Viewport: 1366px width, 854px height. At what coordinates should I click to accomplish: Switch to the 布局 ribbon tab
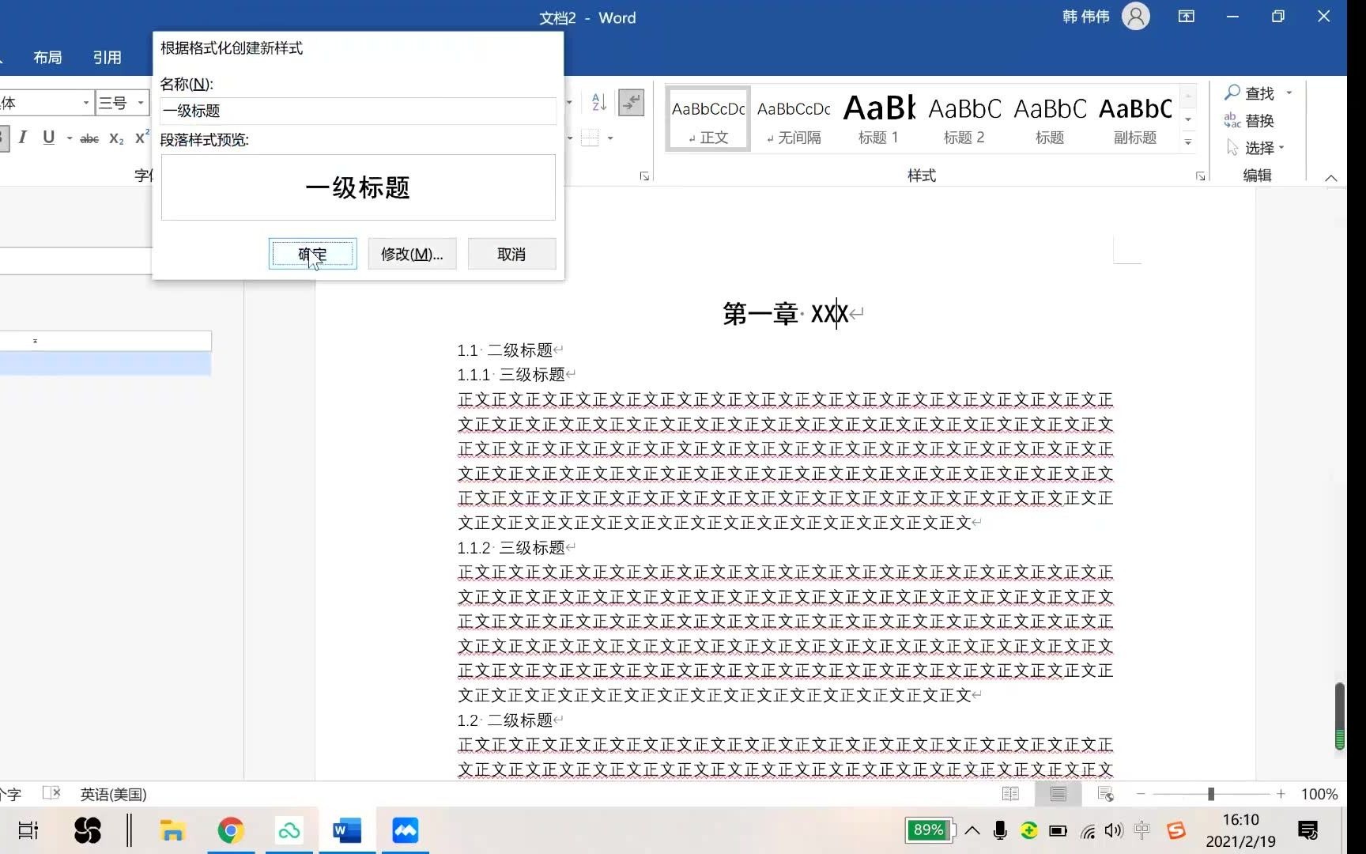pyautogui.click(x=47, y=56)
